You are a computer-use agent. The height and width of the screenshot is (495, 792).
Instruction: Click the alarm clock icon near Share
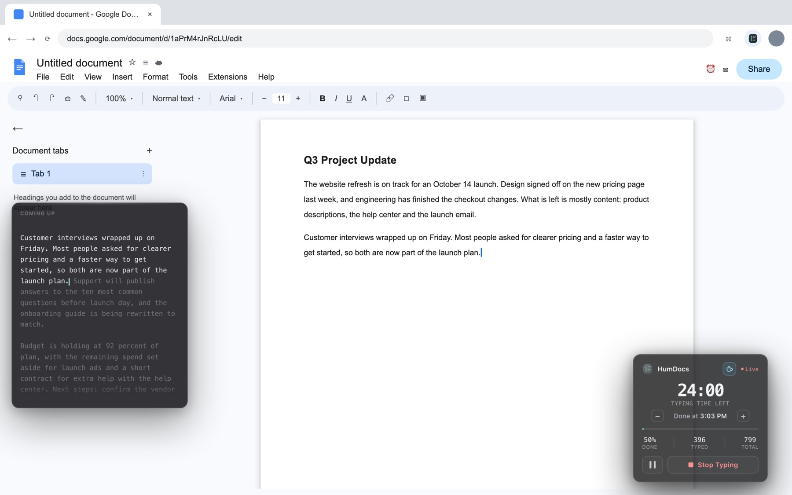pyautogui.click(x=710, y=69)
